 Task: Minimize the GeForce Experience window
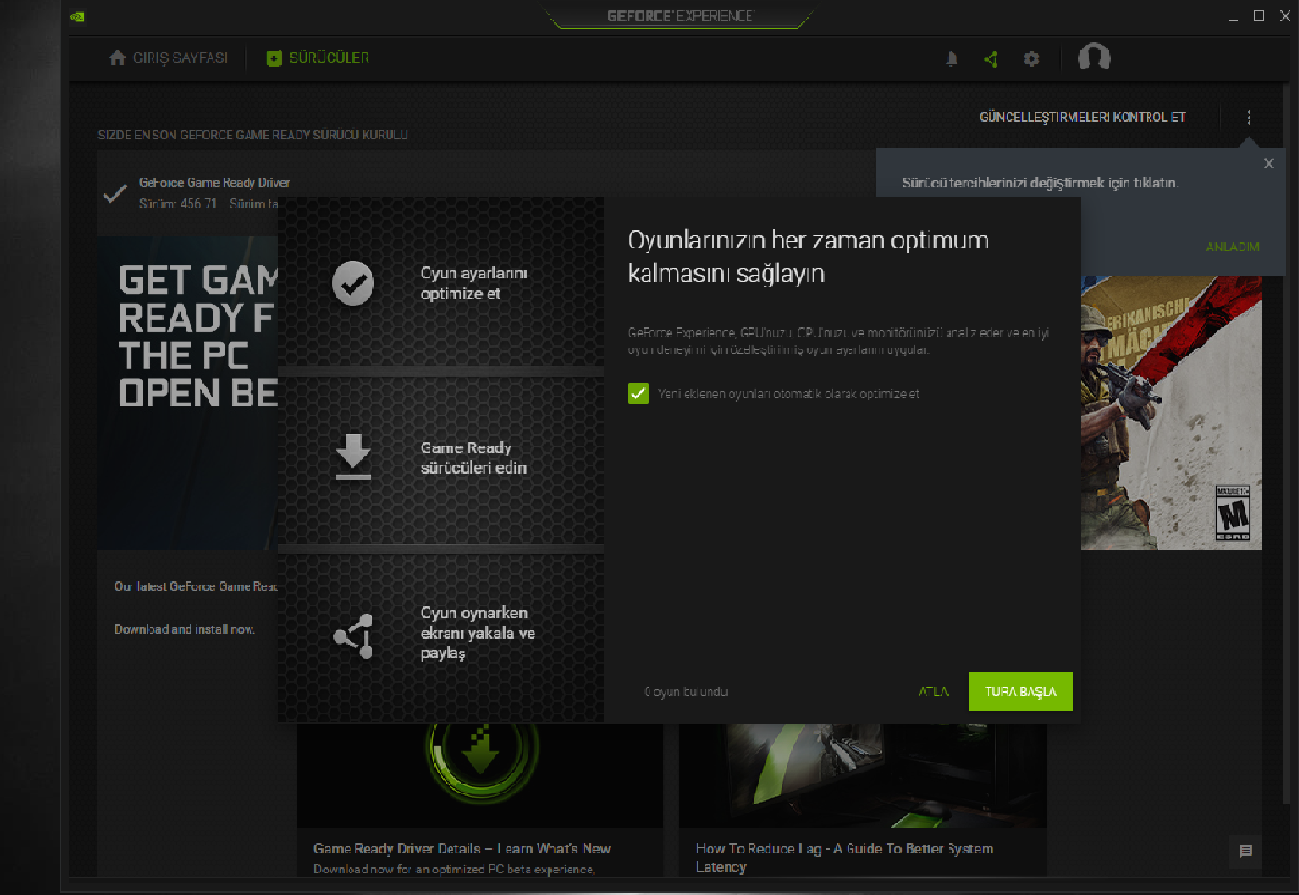click(x=1233, y=17)
